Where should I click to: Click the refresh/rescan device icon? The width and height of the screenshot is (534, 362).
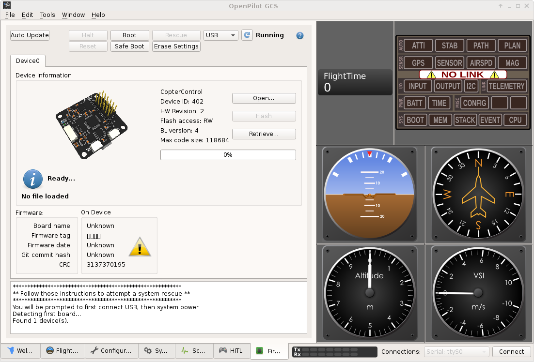(x=247, y=35)
